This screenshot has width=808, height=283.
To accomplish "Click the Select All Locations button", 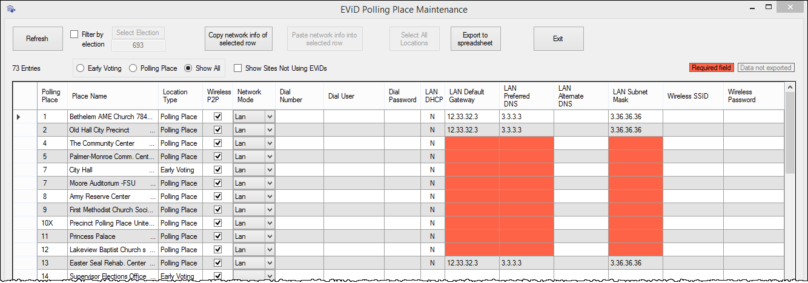I will tap(414, 39).
